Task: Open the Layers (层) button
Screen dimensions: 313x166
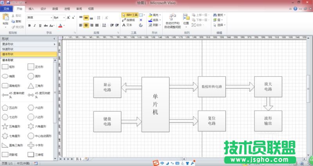Action: [x=218, y=20]
